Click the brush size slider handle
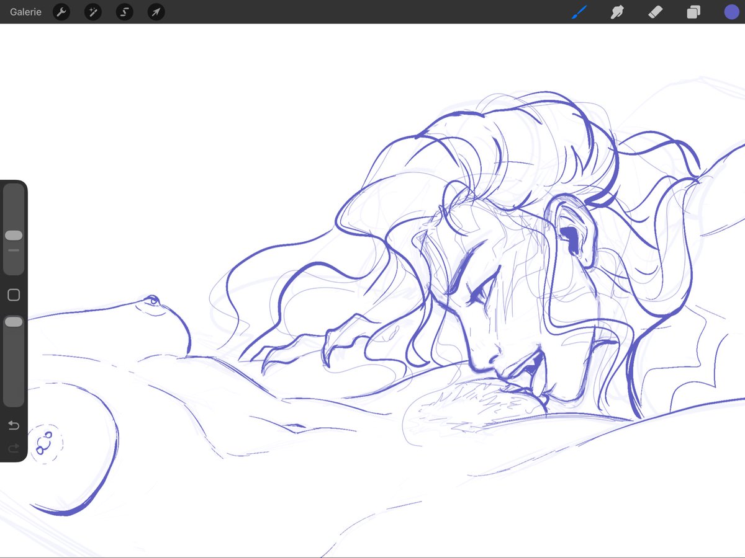The image size is (745, 558). (14, 236)
